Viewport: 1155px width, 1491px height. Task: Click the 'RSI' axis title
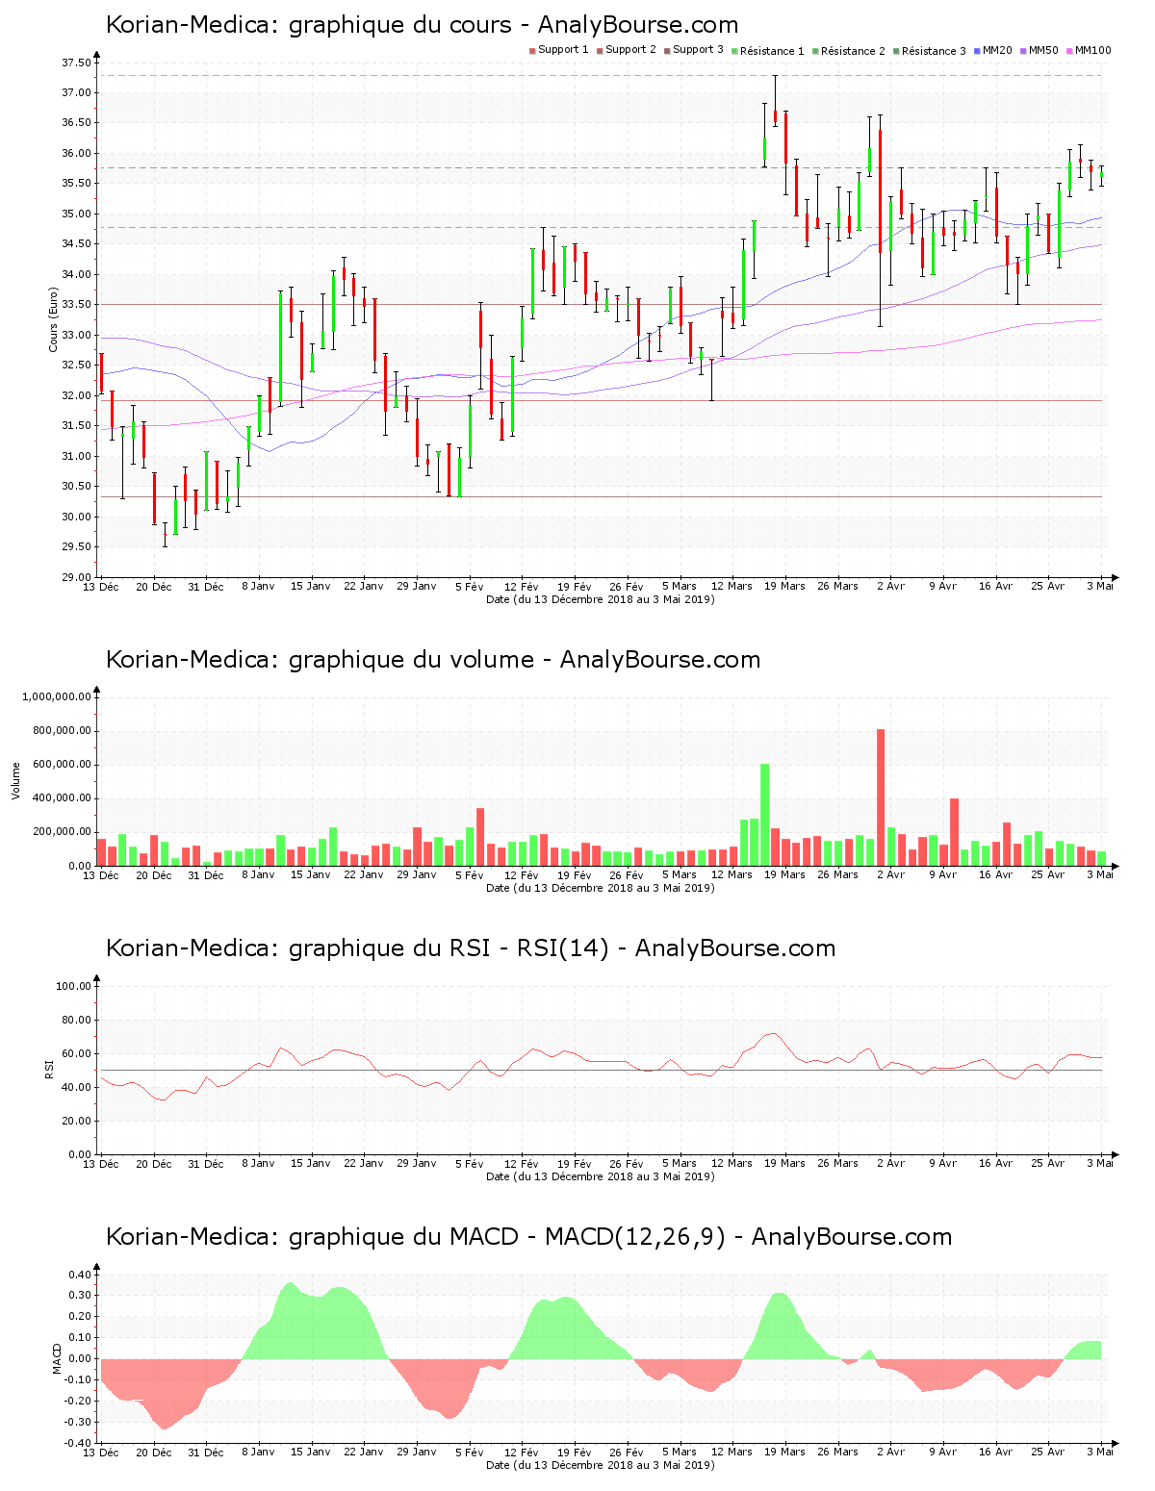pyautogui.click(x=49, y=1070)
